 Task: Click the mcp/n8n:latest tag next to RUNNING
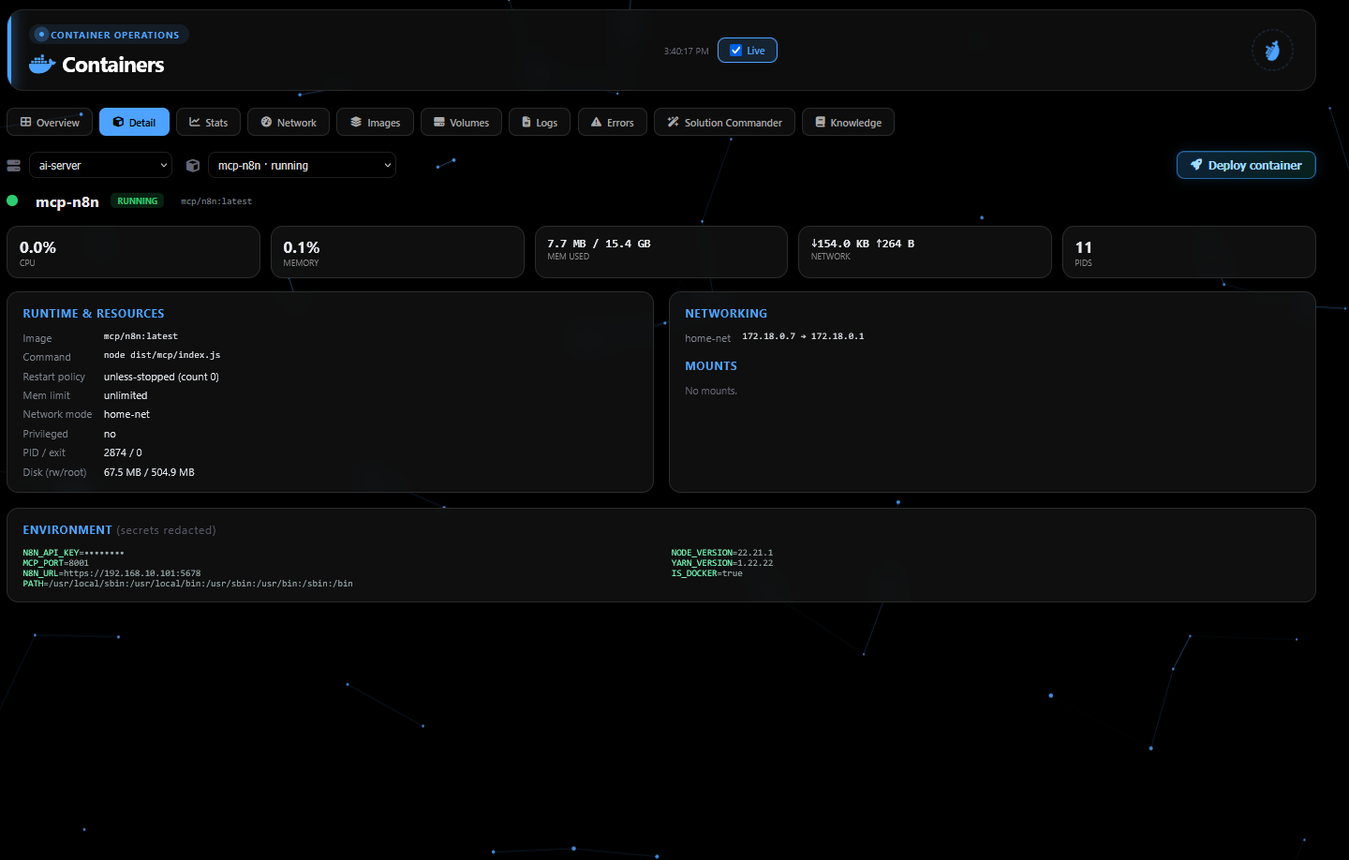216,201
